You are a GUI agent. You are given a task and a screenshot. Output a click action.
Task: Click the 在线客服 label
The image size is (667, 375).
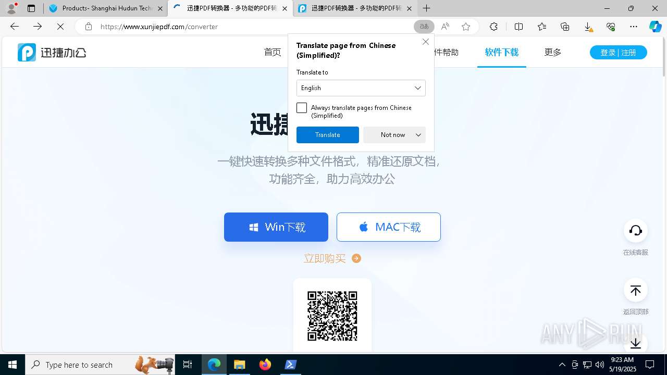pos(636,252)
